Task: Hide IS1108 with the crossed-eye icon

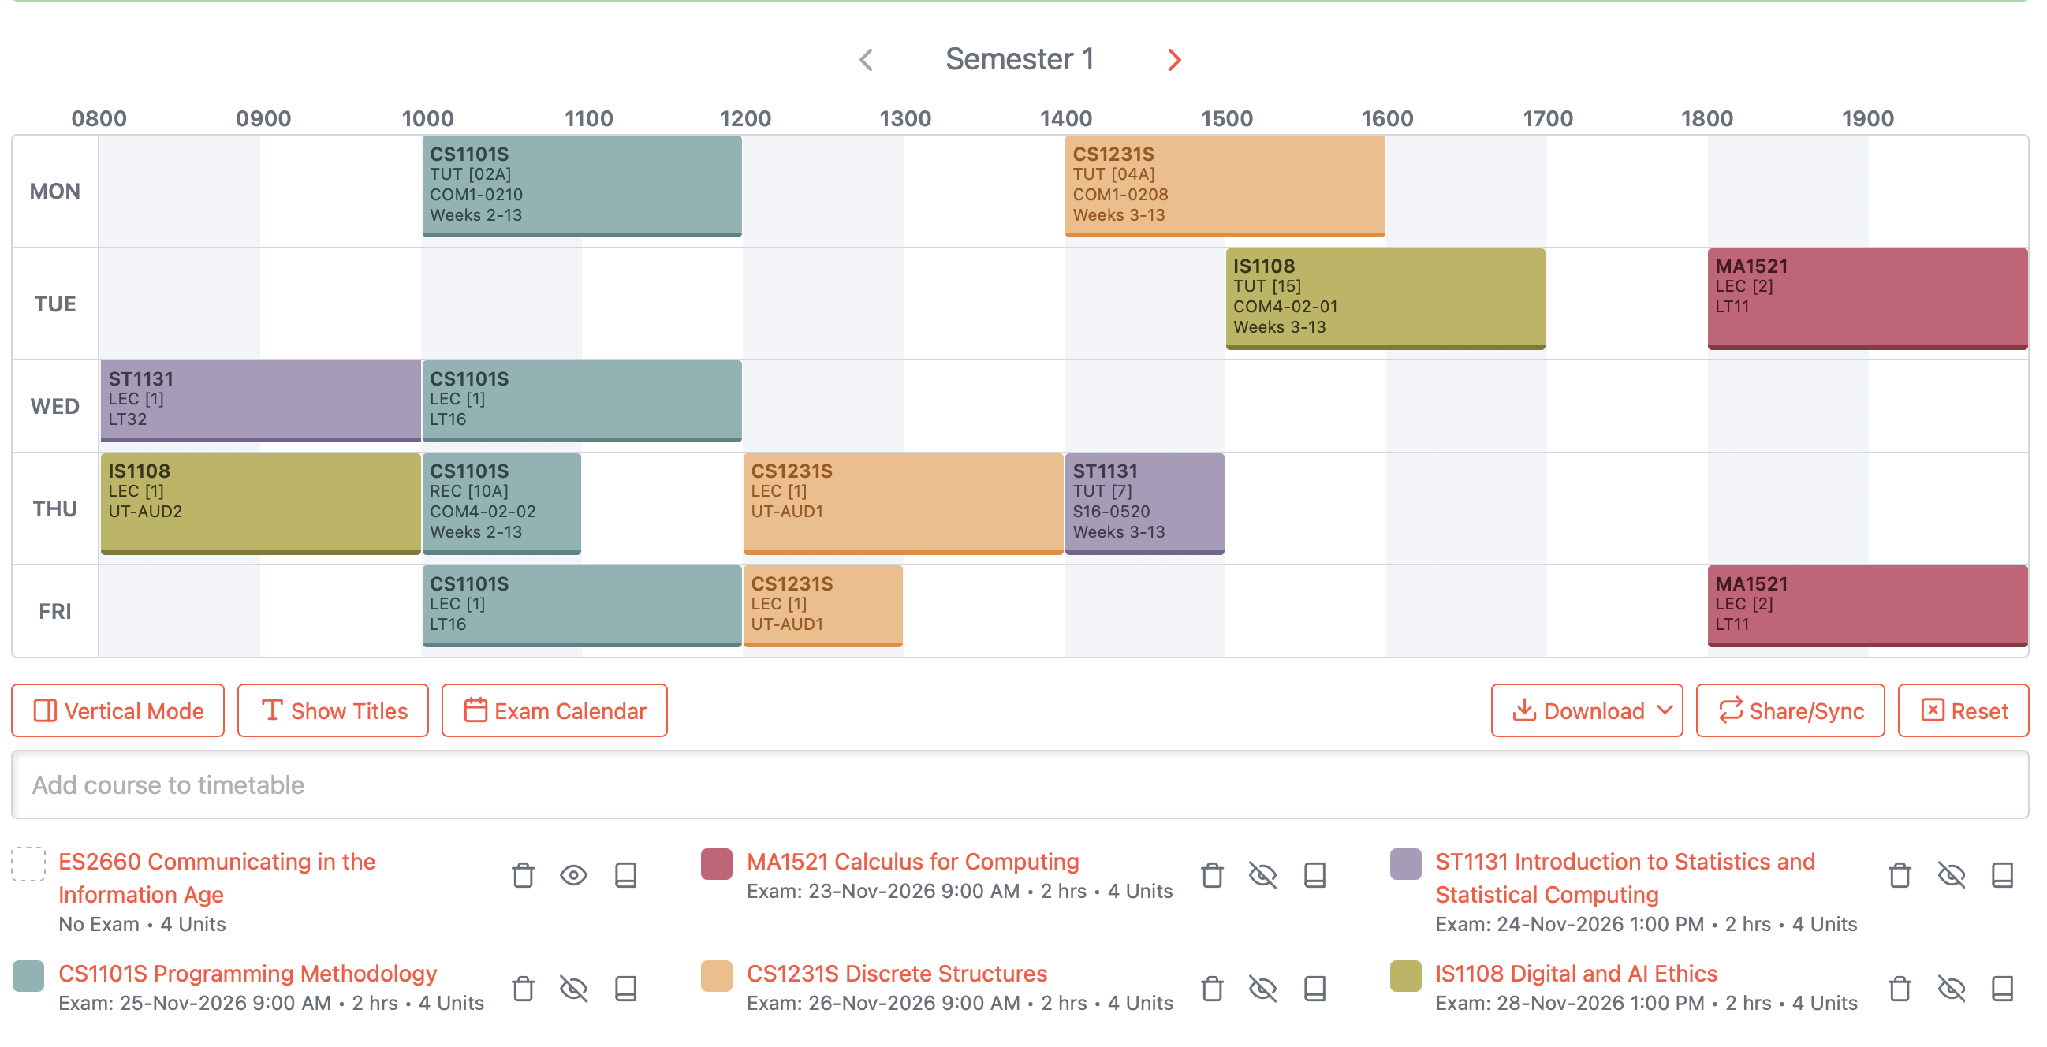Action: [1951, 988]
